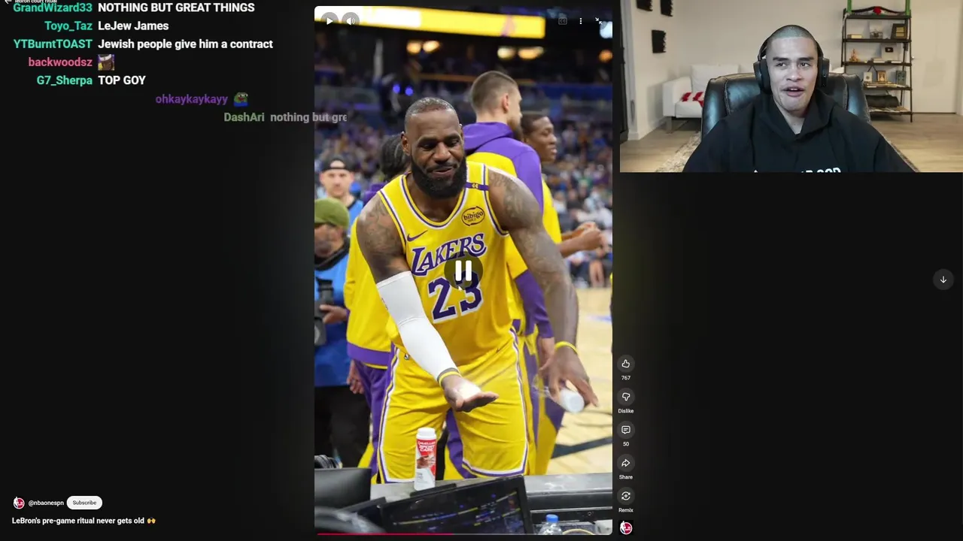Image resolution: width=963 pixels, height=541 pixels.
Task: Click the Remix icon
Action: 625,496
